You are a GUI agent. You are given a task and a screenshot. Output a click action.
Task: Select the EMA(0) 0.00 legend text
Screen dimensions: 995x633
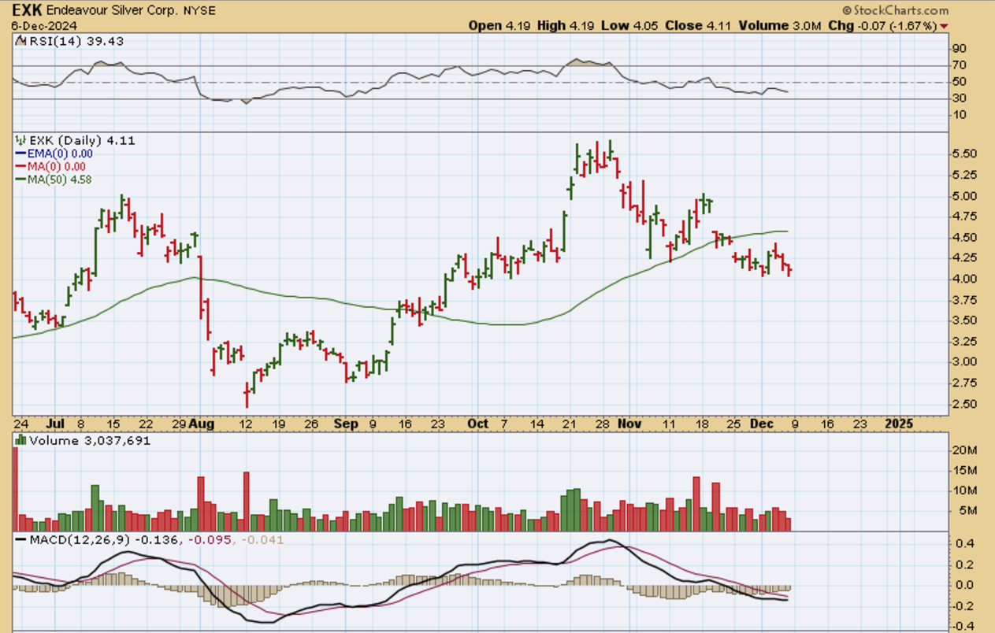(60, 154)
